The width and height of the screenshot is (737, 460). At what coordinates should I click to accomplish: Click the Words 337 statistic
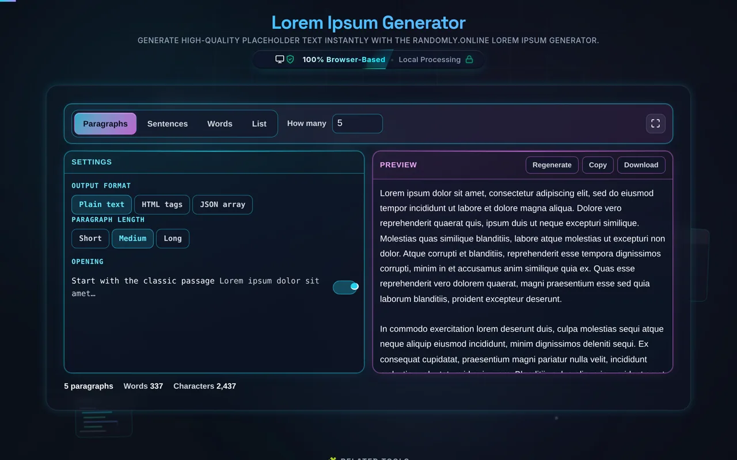click(143, 386)
